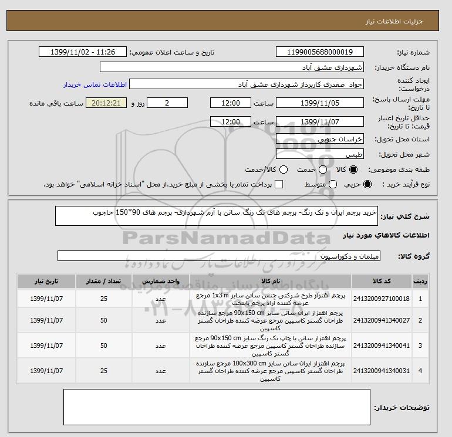The image size is (452, 437).
Task: Click the section heading اطلاعات کالاهای مورد نیاز
Action: tap(386, 235)
